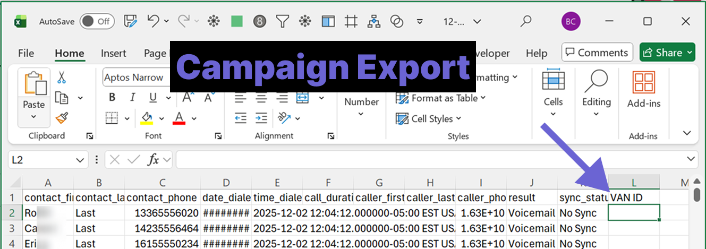Screen dimensions: 706x249
Task: Click the Filter funnel icon in quick access
Action: [x=283, y=21]
